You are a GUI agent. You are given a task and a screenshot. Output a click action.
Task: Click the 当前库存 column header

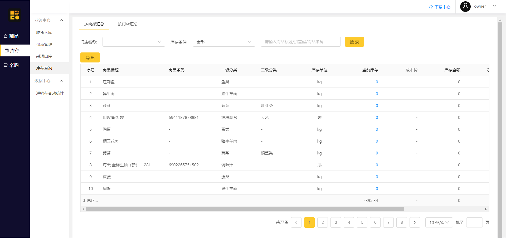(x=370, y=70)
